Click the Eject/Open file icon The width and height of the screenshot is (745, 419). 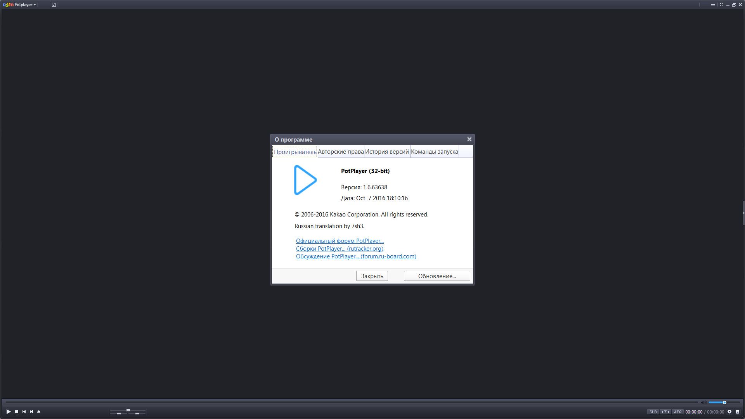point(39,412)
